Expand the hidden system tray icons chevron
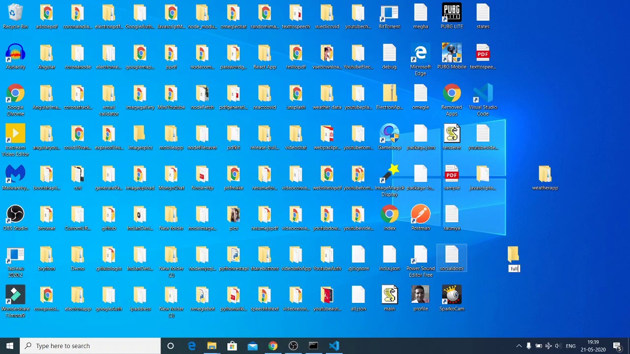The image size is (630, 354). click(x=519, y=346)
